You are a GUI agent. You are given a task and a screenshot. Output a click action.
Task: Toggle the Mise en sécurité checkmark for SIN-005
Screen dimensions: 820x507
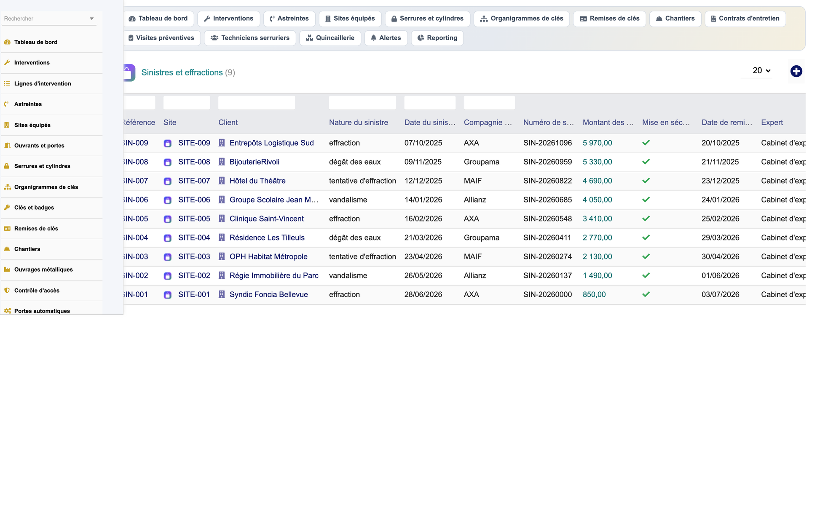pyautogui.click(x=646, y=219)
